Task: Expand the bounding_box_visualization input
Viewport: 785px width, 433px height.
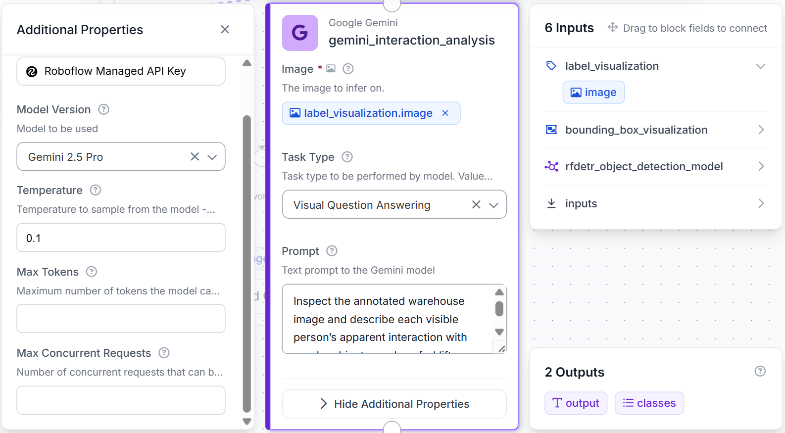Action: coord(761,130)
